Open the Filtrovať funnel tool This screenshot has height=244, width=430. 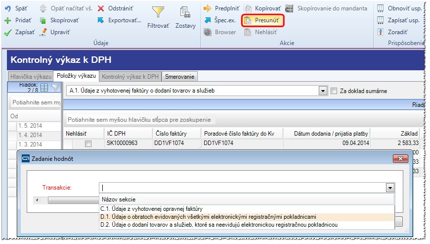158,17
